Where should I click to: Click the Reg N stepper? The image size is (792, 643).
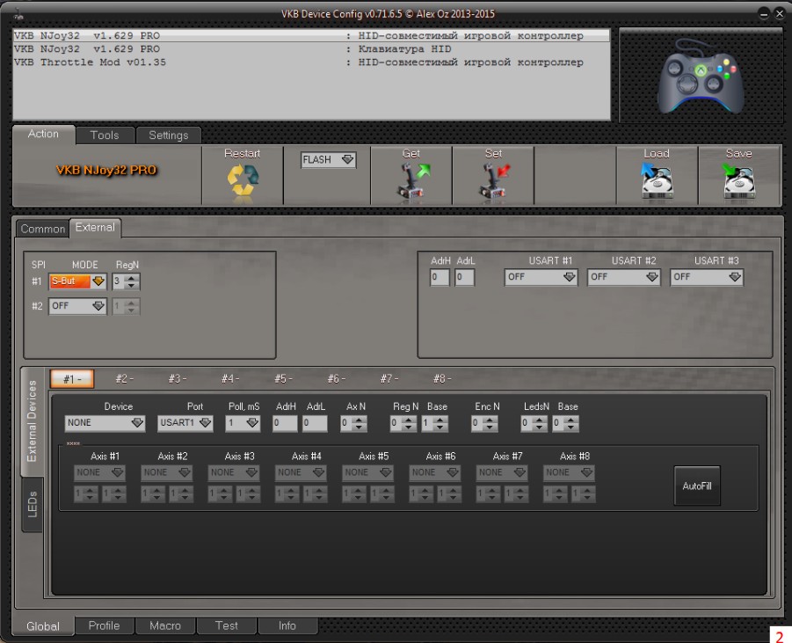click(403, 423)
